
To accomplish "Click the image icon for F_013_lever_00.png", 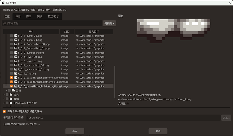I will 16,57.
